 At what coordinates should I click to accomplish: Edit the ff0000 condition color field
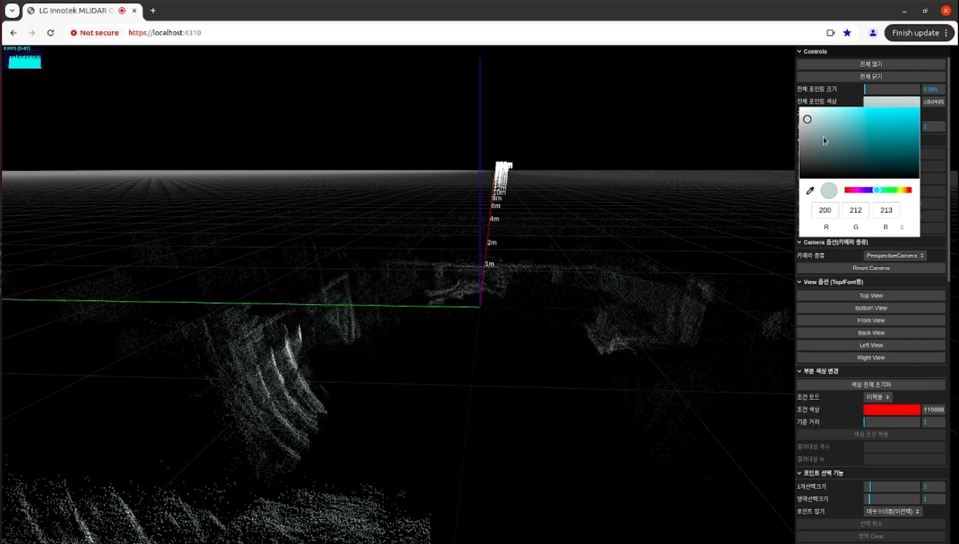933,409
